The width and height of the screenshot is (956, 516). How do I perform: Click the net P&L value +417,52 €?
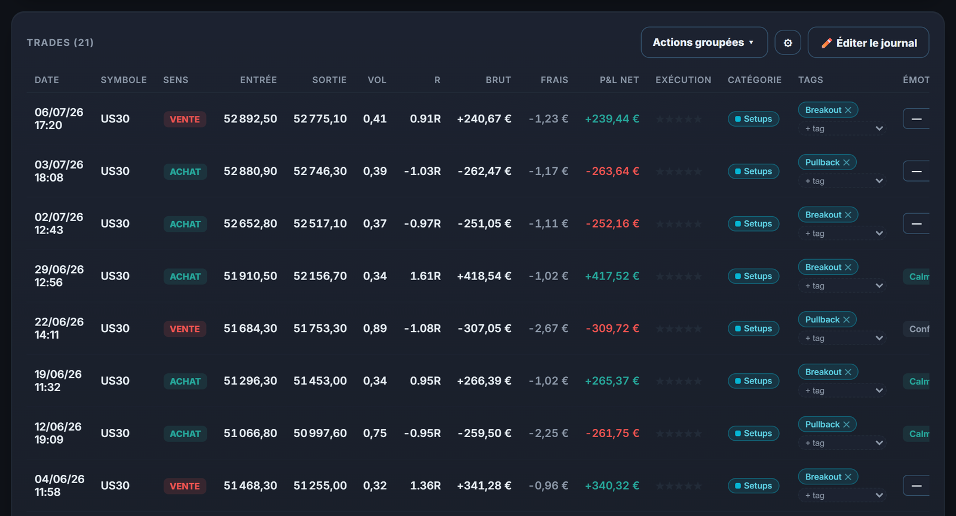(x=612, y=276)
